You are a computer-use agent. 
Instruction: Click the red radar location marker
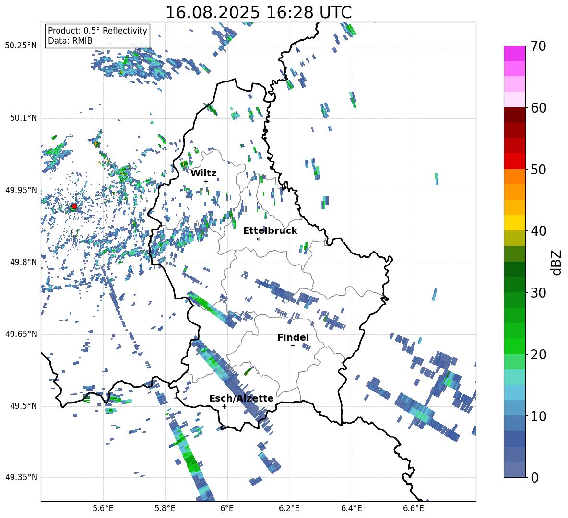[74, 206]
